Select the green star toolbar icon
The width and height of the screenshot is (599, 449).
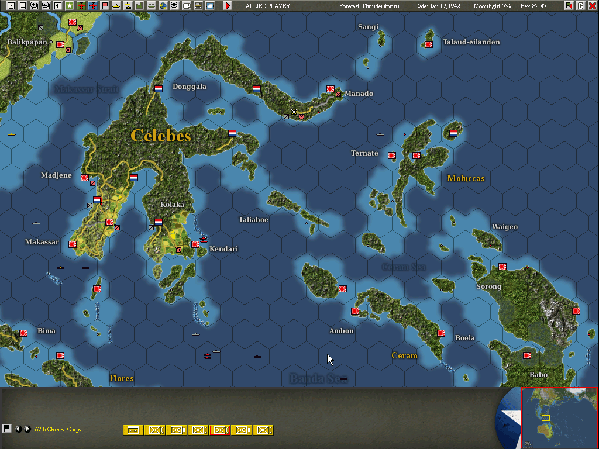68,6
